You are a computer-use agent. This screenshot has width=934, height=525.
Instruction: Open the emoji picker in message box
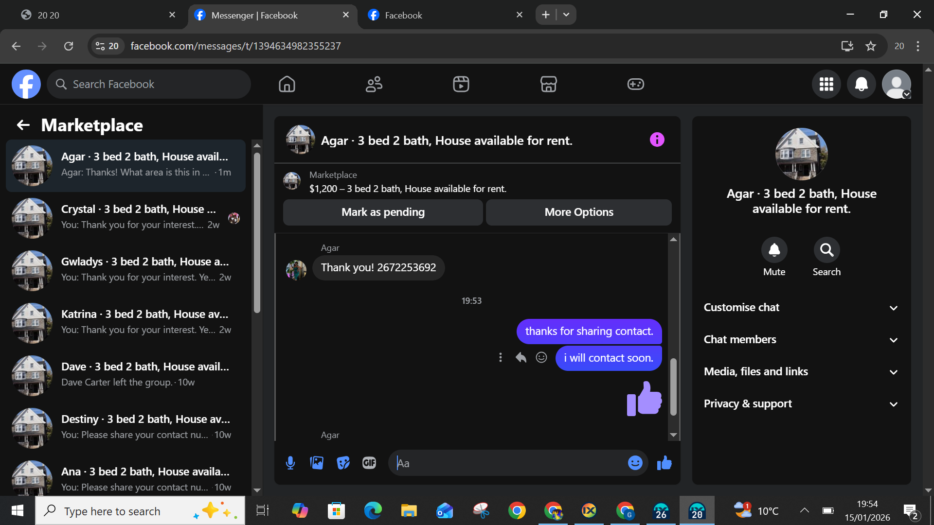pos(635,463)
